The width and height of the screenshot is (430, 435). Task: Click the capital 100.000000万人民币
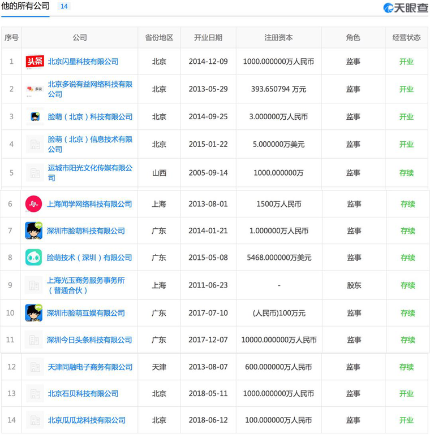click(278, 420)
